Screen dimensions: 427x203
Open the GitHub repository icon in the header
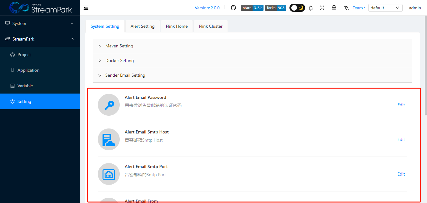click(233, 8)
